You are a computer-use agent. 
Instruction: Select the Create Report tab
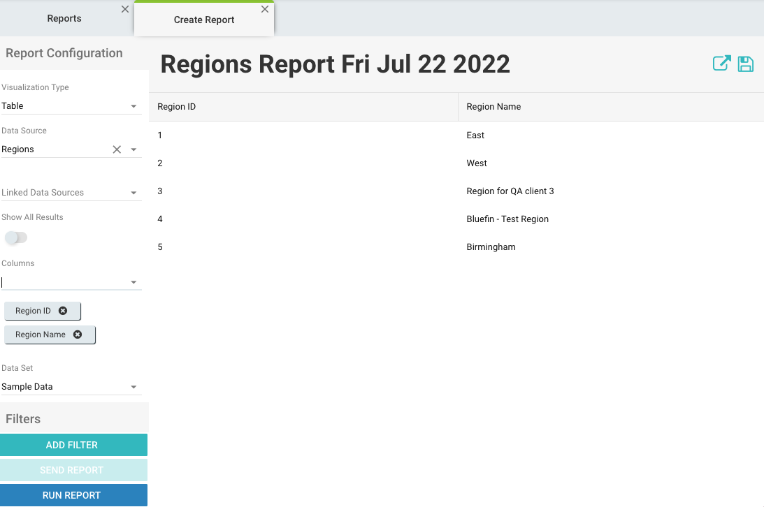coord(204,20)
